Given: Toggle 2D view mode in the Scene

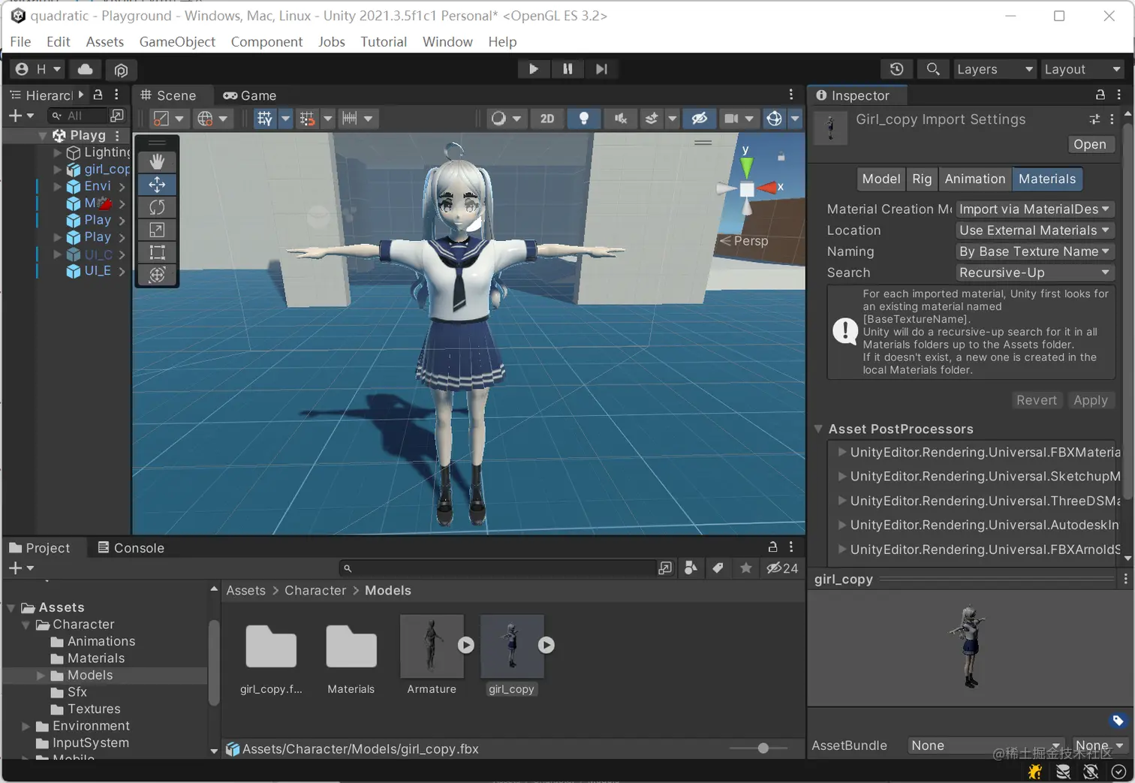Looking at the screenshot, I should pyautogui.click(x=547, y=119).
